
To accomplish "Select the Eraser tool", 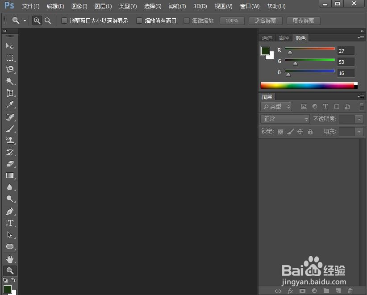I will 9,164.
